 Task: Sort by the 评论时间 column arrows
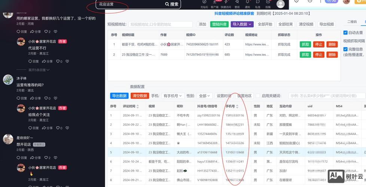(137, 106)
